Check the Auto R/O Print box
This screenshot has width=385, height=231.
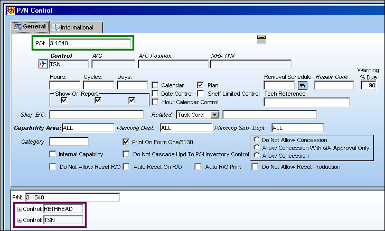coord(198,167)
